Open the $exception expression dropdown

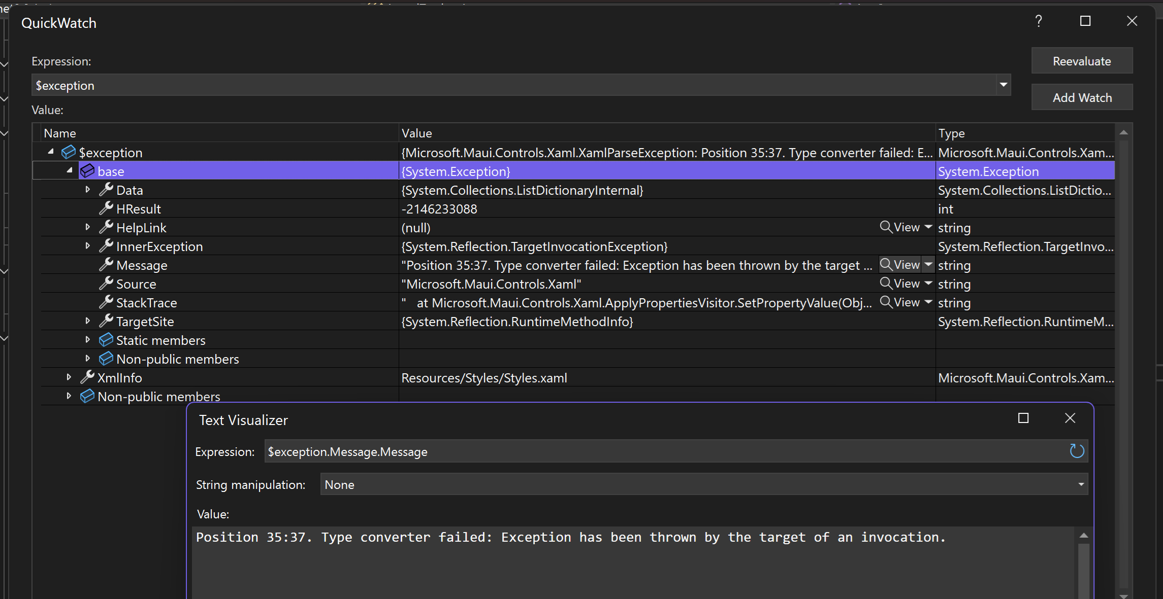click(1003, 85)
